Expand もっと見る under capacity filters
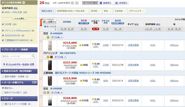185x107 pixels. click(19, 18)
